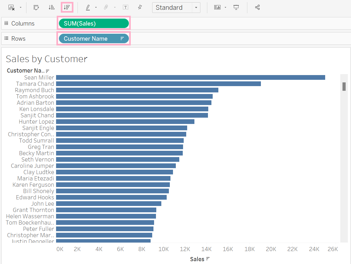
Task: Click the Tom Boeckenhau.. row label
Action: pyautogui.click(x=30, y=223)
